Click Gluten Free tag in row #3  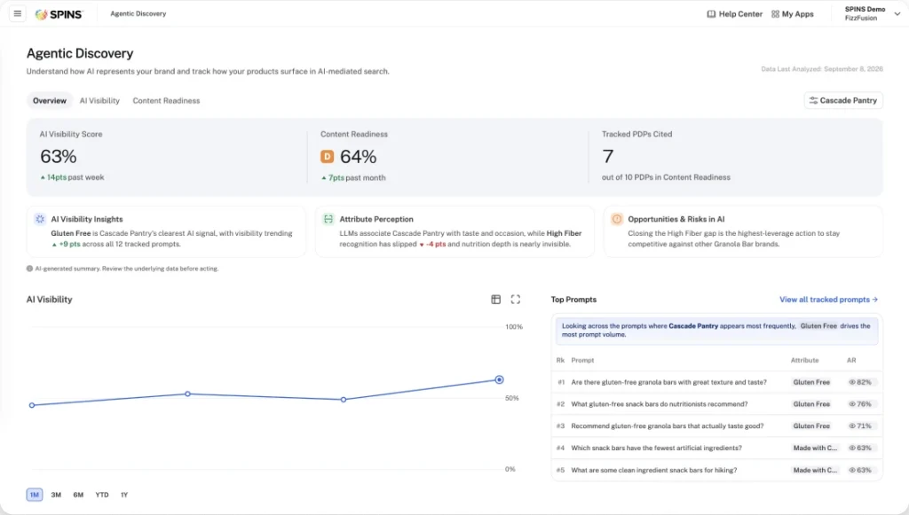[811, 425]
